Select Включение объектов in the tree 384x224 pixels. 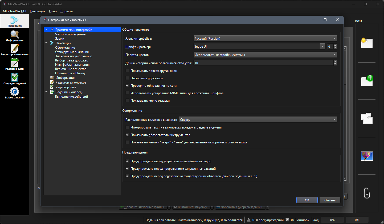(x=71, y=69)
